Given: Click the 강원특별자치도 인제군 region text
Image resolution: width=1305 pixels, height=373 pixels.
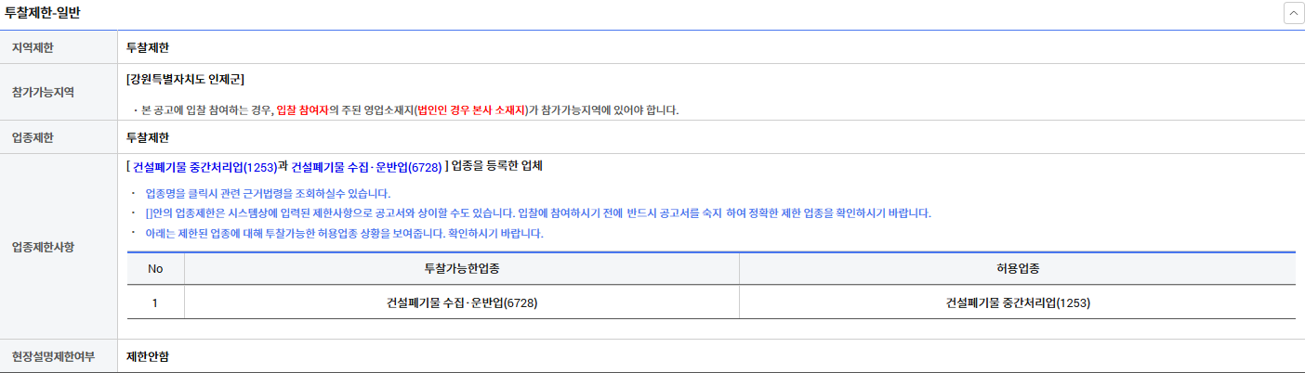Looking at the screenshot, I should (x=185, y=79).
